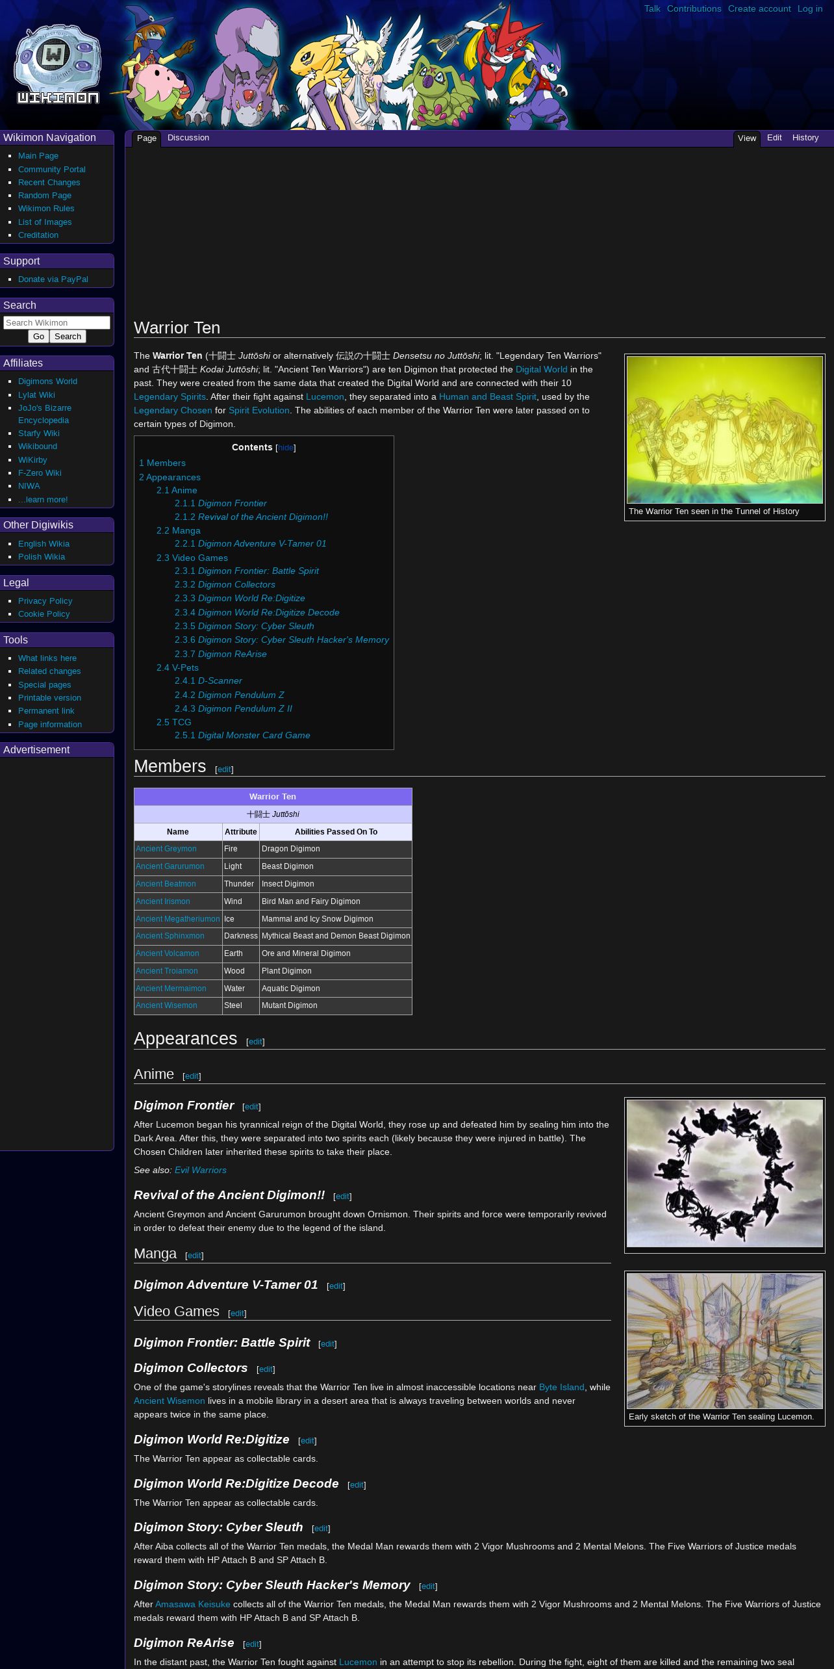Image resolution: width=834 pixels, height=1669 pixels.
Task: Open Spirit Evolution link
Action: [x=259, y=411]
